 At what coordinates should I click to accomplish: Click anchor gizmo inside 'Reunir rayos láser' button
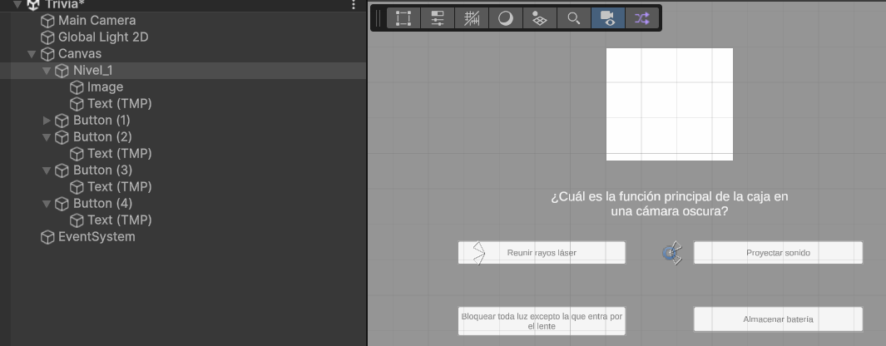click(479, 253)
